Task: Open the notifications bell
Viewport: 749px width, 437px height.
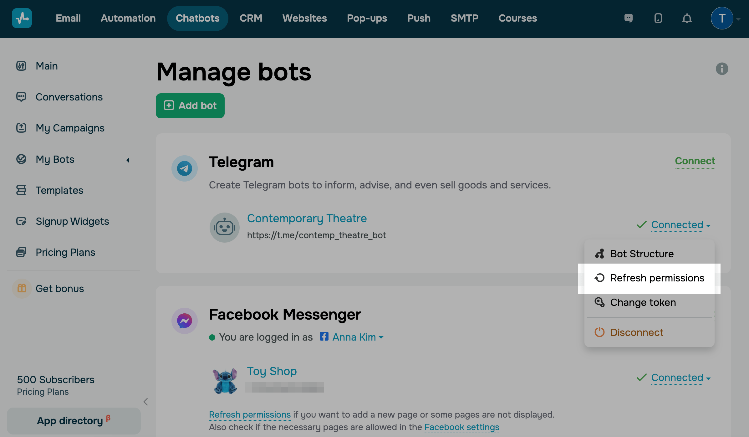Action: coord(687,18)
